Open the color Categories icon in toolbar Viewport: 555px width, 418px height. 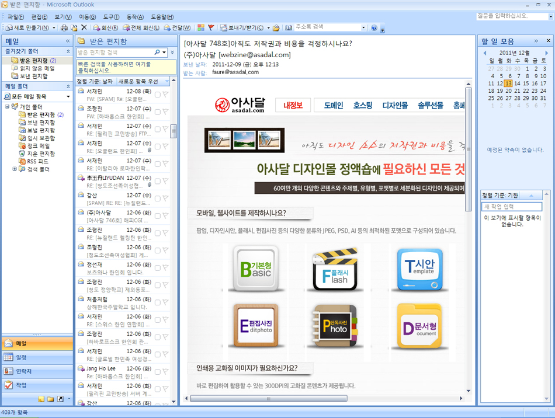coord(201,27)
